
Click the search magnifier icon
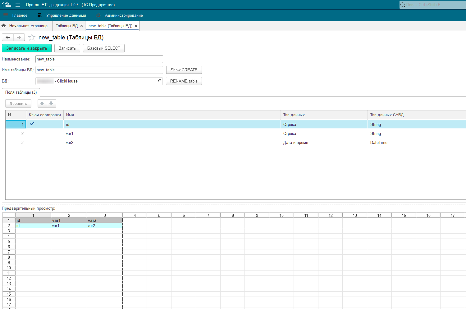pyautogui.click(x=403, y=5)
